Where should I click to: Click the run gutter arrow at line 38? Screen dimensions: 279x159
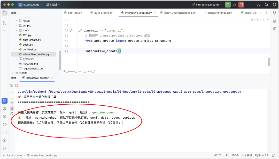point(71,30)
